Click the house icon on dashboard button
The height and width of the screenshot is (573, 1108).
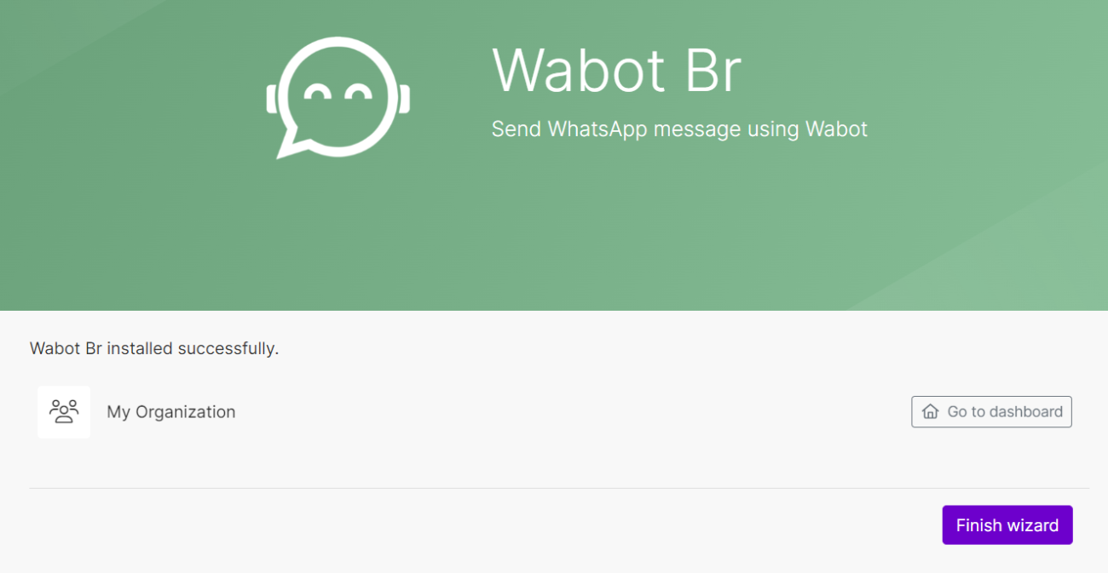pyautogui.click(x=930, y=411)
